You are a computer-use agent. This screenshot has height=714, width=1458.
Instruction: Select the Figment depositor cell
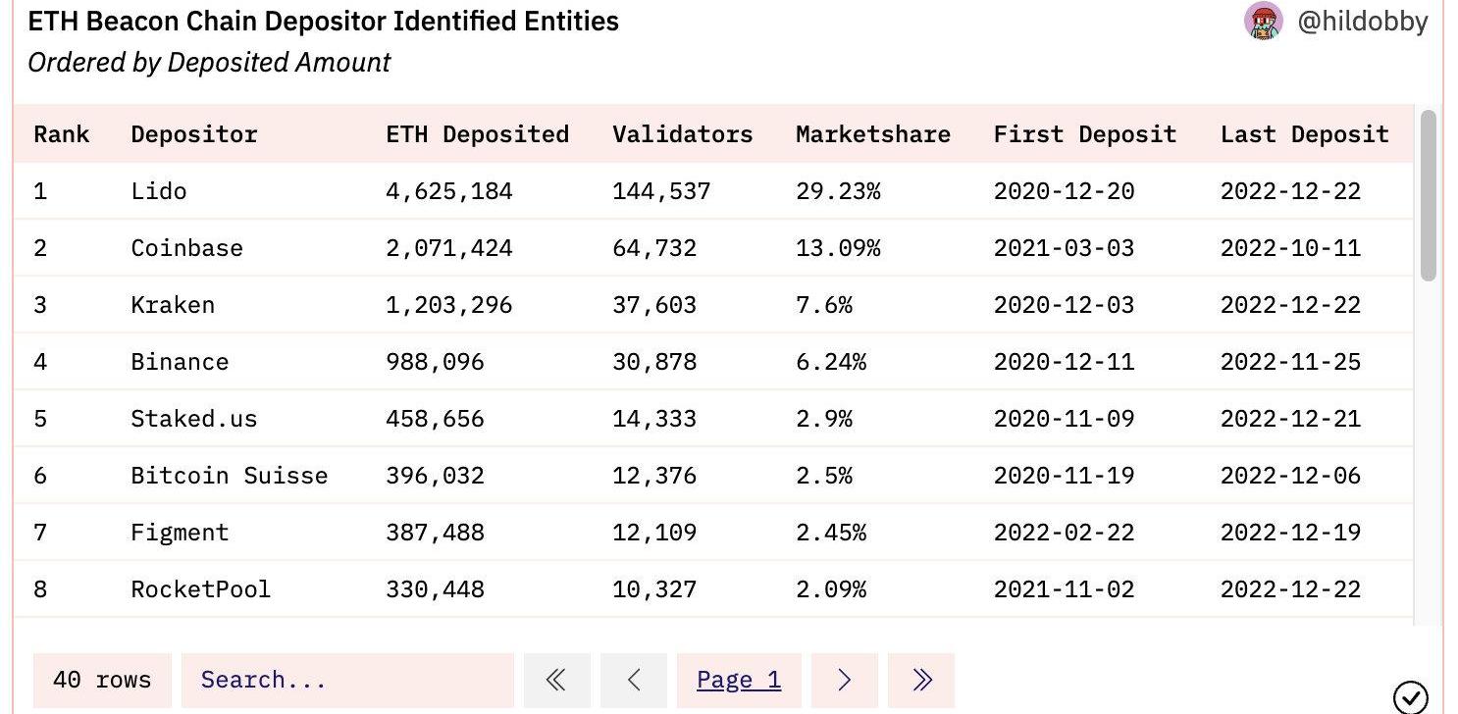coord(180,533)
